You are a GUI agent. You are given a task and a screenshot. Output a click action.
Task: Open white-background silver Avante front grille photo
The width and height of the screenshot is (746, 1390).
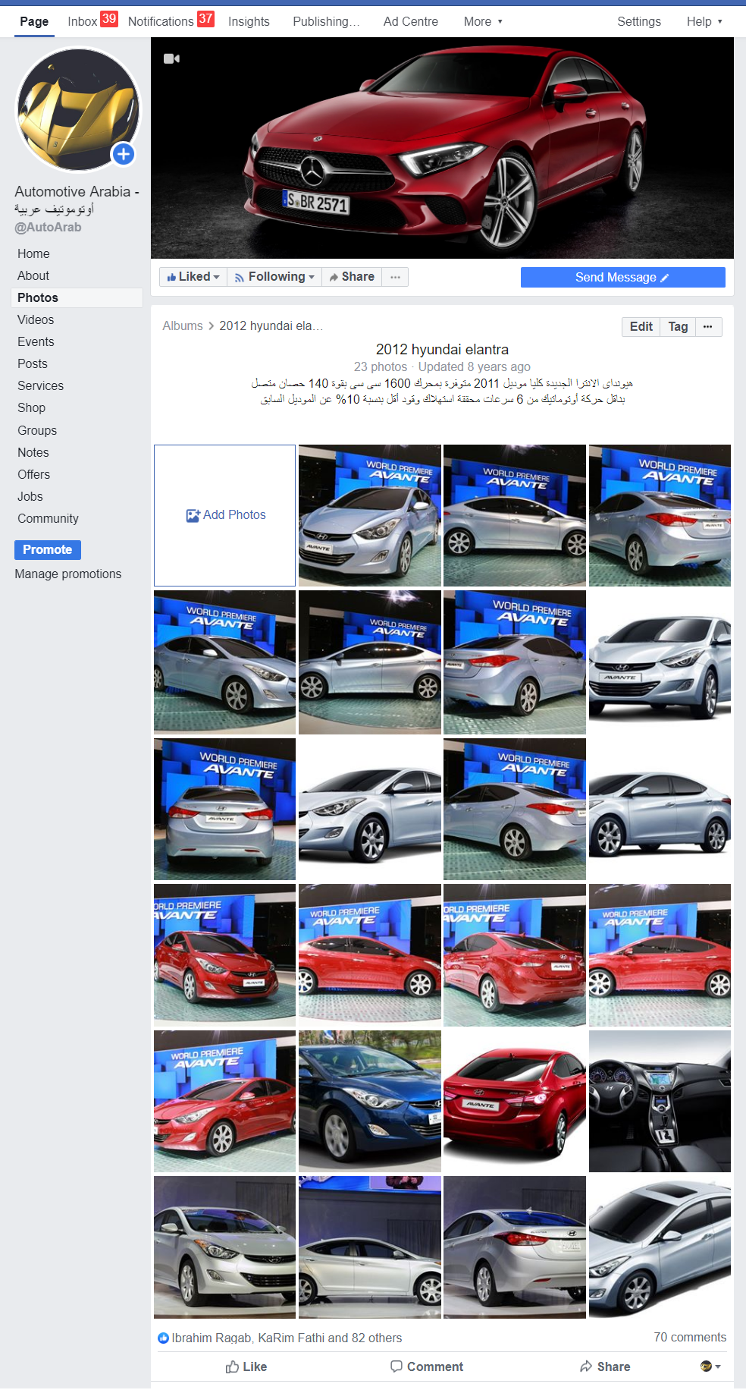[x=660, y=662]
